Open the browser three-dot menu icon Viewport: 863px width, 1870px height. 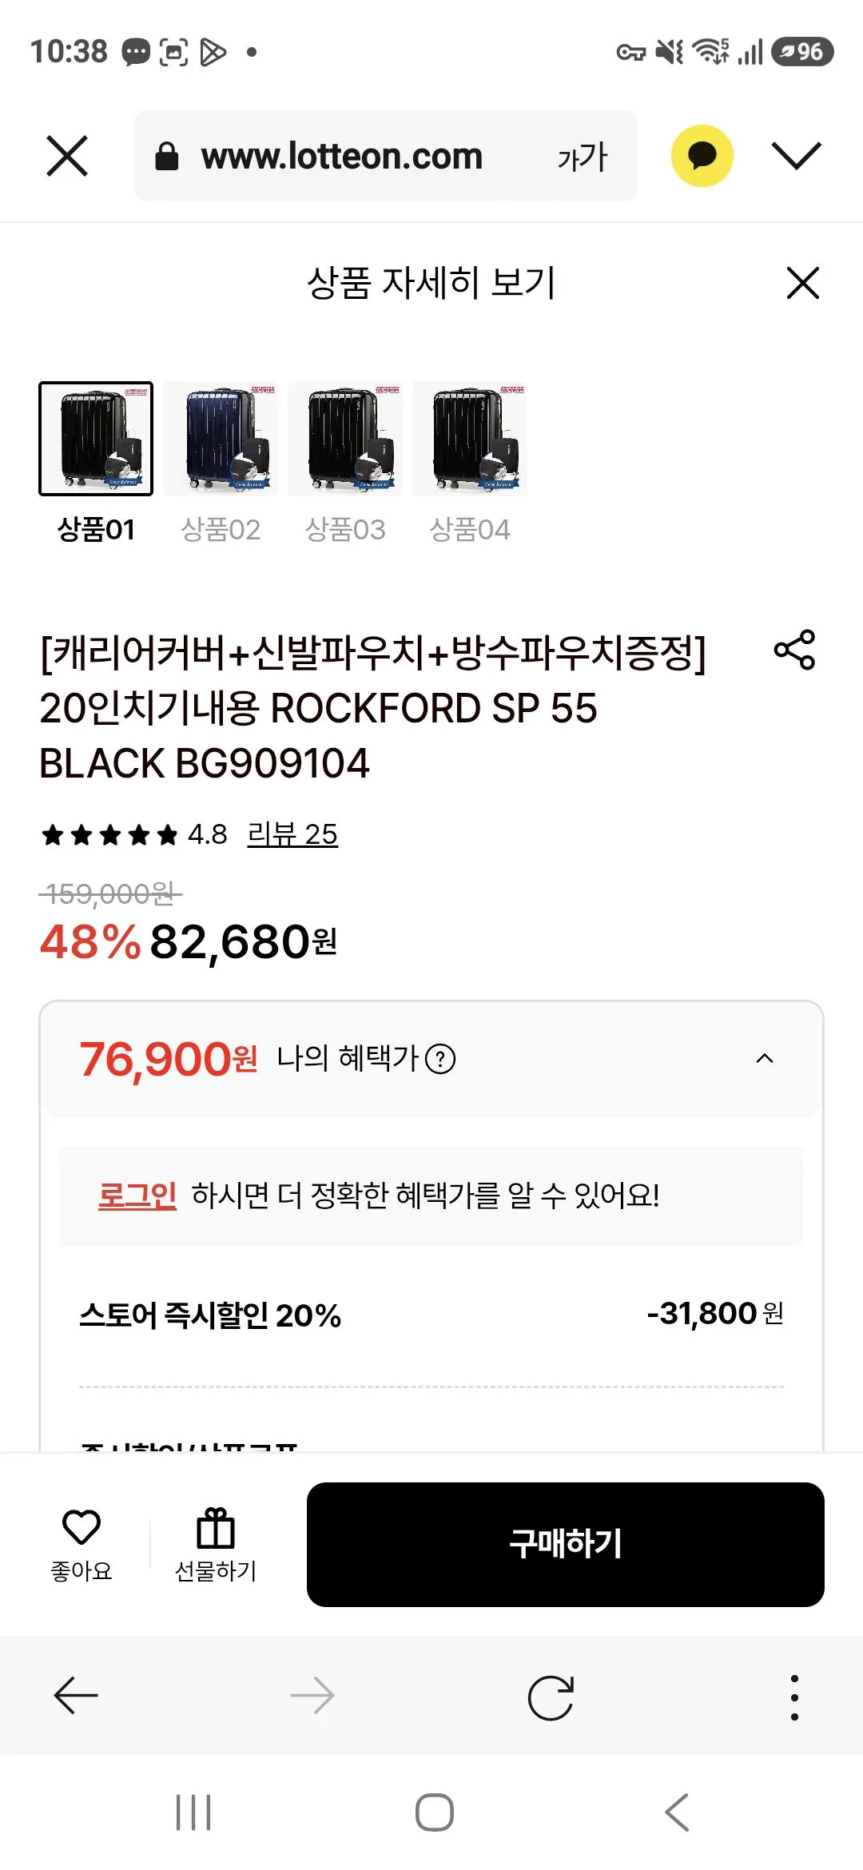793,1694
